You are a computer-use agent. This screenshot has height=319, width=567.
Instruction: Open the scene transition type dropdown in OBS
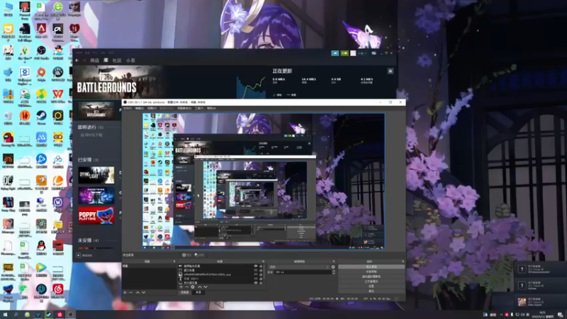click(299, 267)
